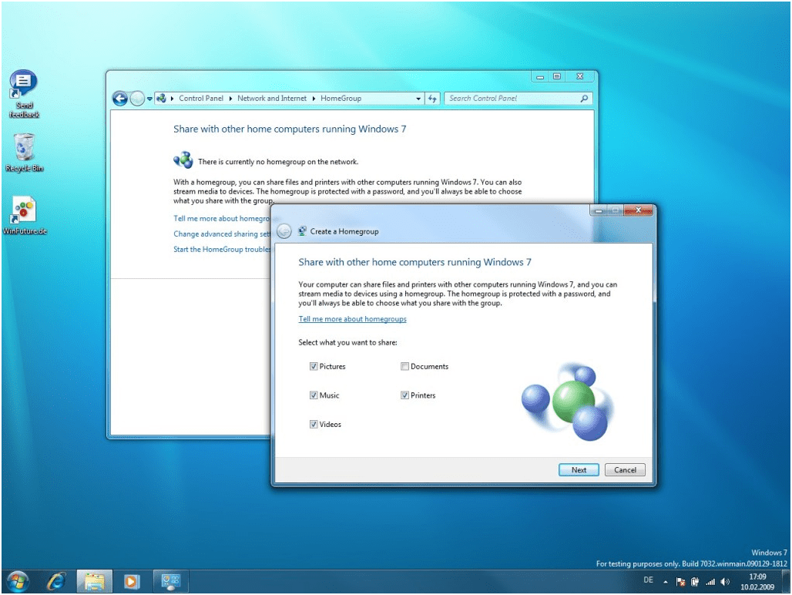This screenshot has height=595, width=792.
Task: Minimize the Control Panel HomeGroup window
Action: coord(540,77)
